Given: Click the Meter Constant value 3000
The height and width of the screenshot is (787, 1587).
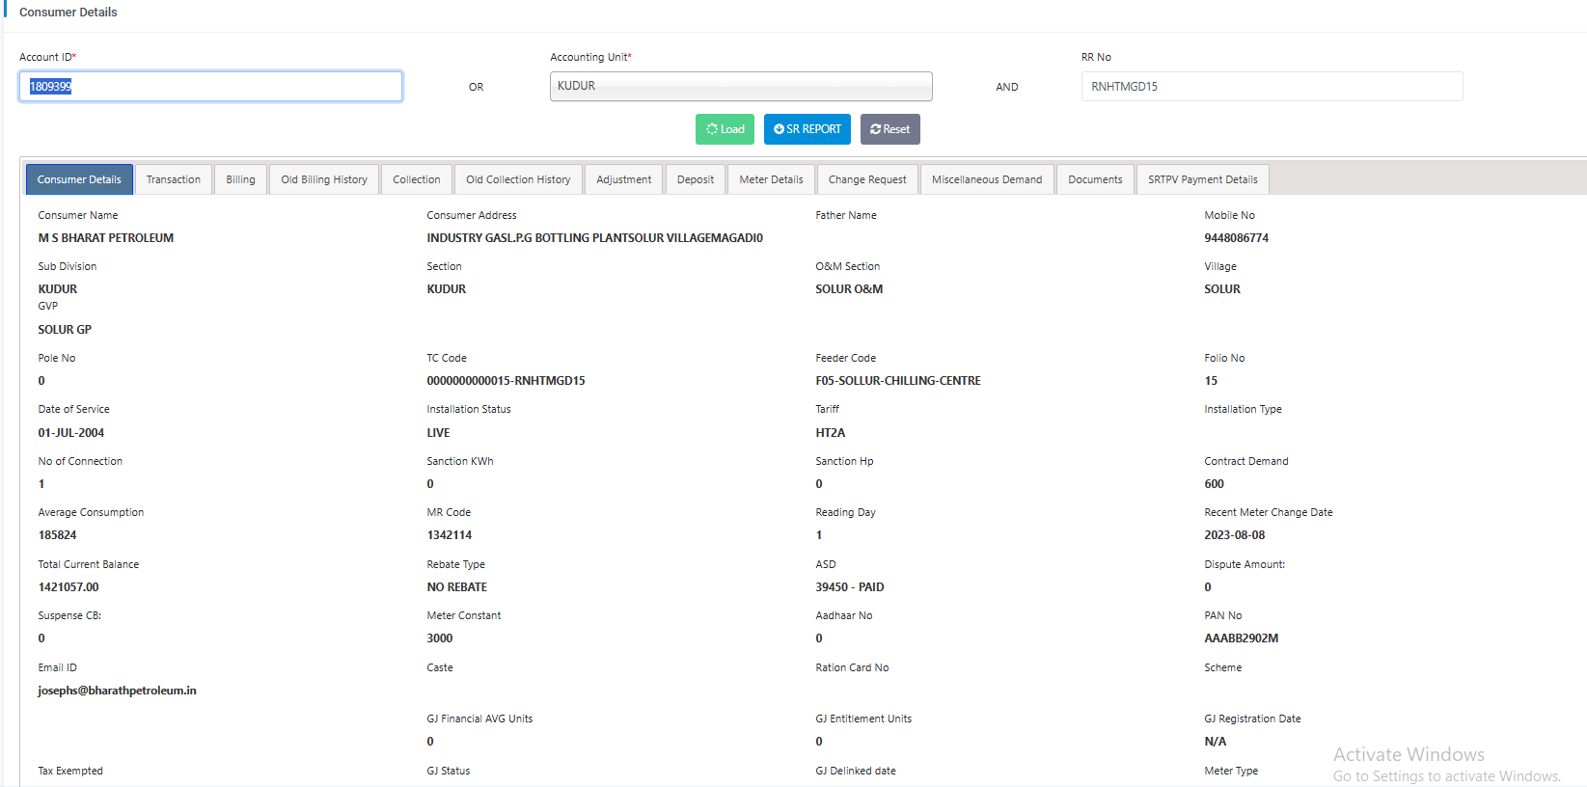Looking at the screenshot, I should pyautogui.click(x=440, y=638).
